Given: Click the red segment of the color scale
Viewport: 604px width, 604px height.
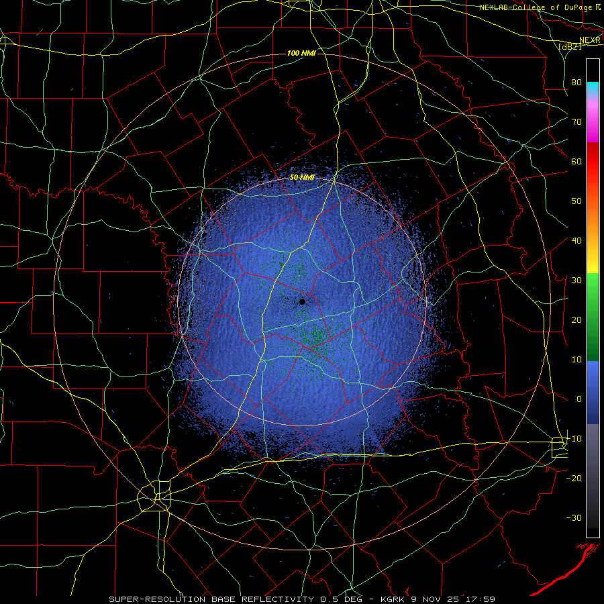Looking at the screenshot, I should tap(593, 162).
